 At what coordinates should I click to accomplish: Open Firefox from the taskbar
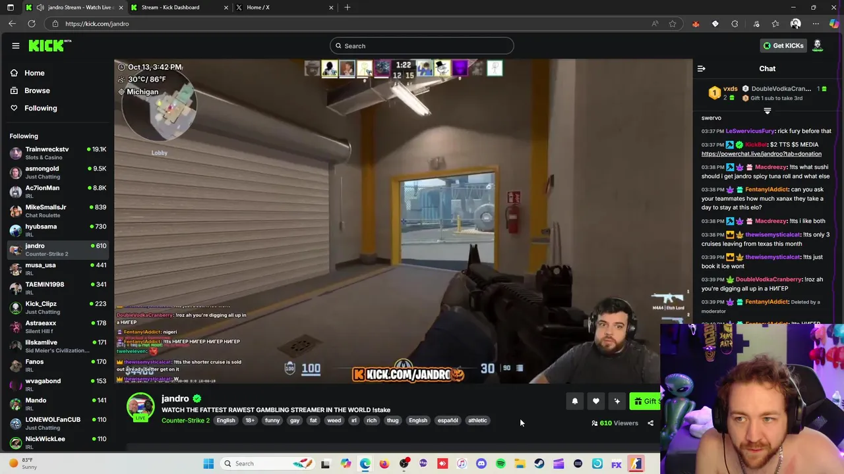pyautogui.click(x=384, y=463)
